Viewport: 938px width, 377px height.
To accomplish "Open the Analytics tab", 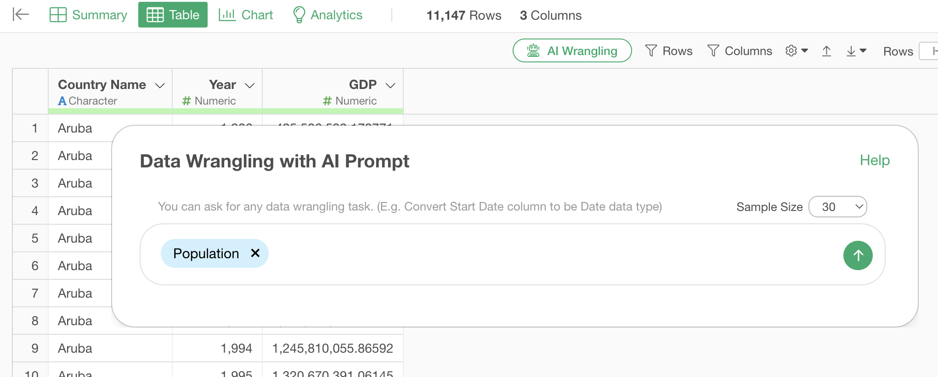I will [x=328, y=15].
